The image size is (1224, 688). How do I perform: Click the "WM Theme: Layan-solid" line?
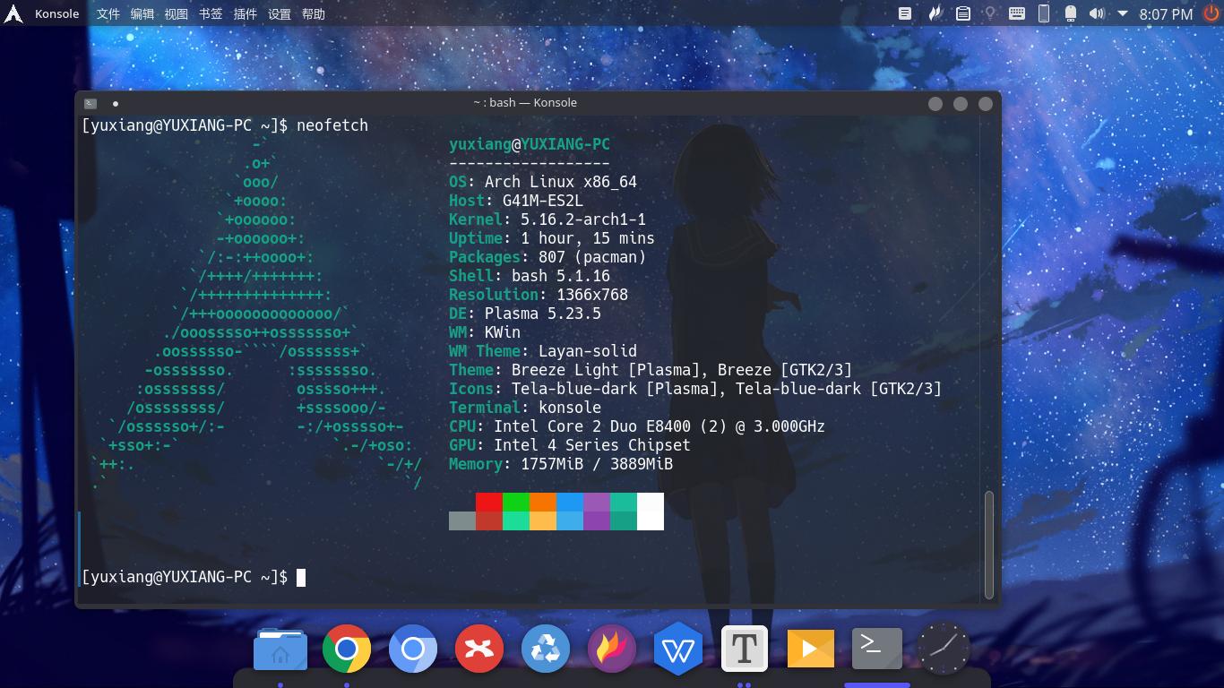tap(543, 351)
